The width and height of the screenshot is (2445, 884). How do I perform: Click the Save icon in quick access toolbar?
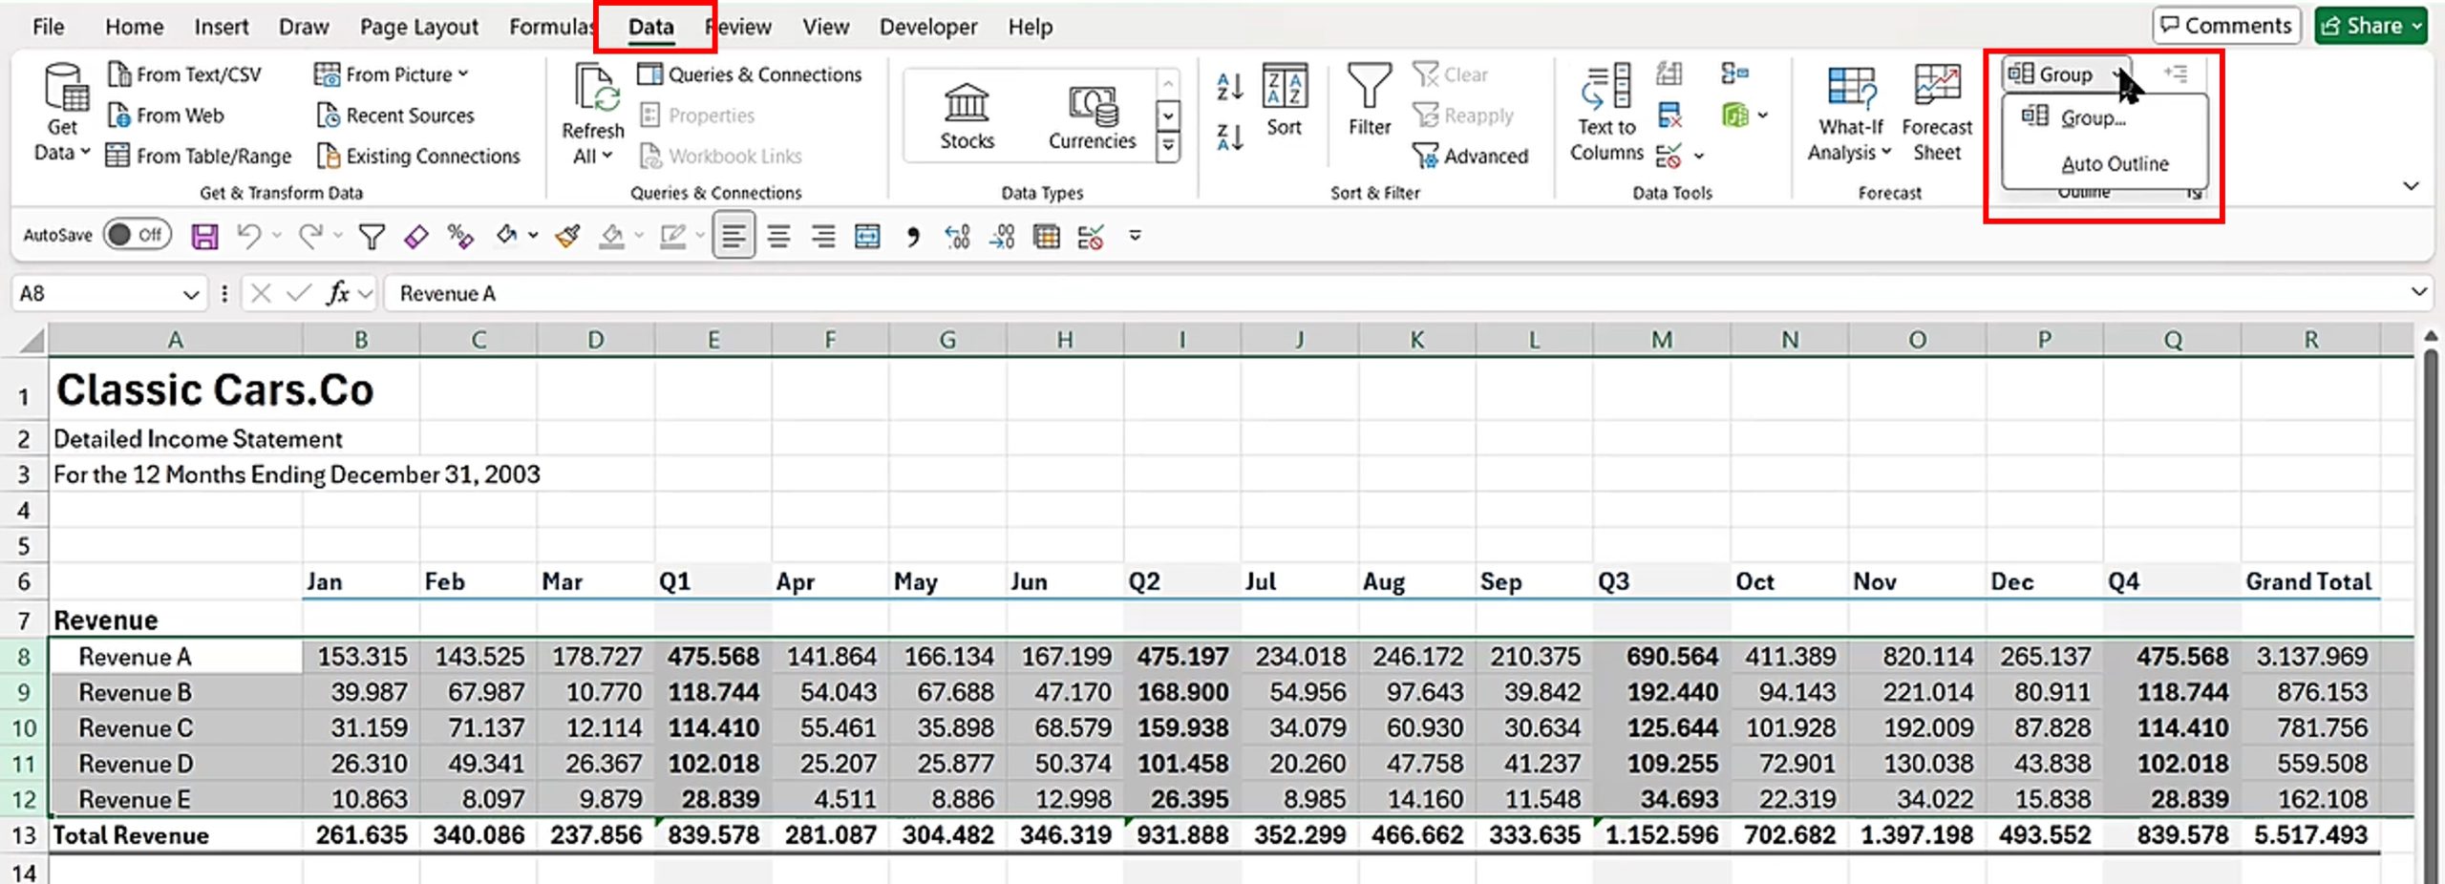point(204,236)
